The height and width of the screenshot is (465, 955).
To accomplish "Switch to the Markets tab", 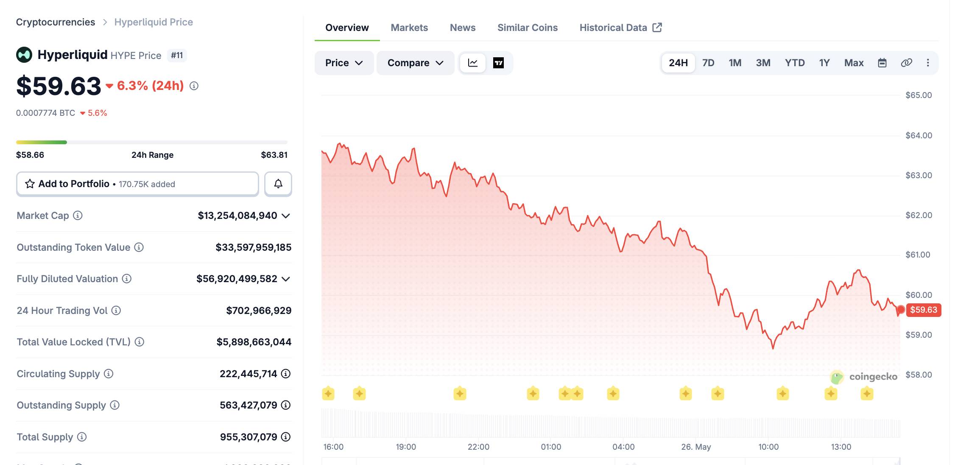I will [409, 28].
